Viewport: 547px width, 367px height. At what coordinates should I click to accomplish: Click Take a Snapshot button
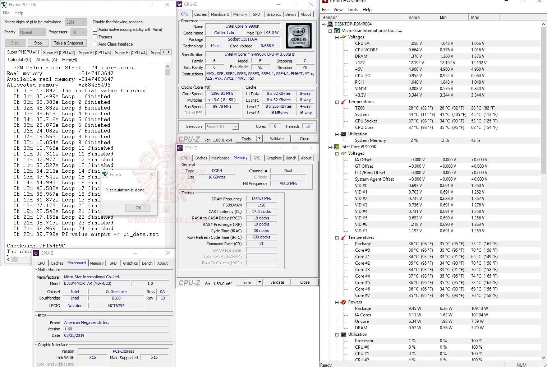[68, 43]
